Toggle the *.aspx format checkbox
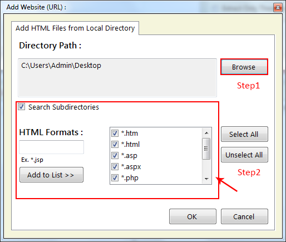 115,166
